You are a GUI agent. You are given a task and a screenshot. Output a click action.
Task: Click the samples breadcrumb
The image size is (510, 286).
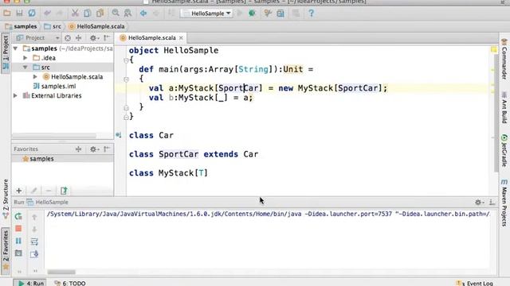tap(22, 26)
